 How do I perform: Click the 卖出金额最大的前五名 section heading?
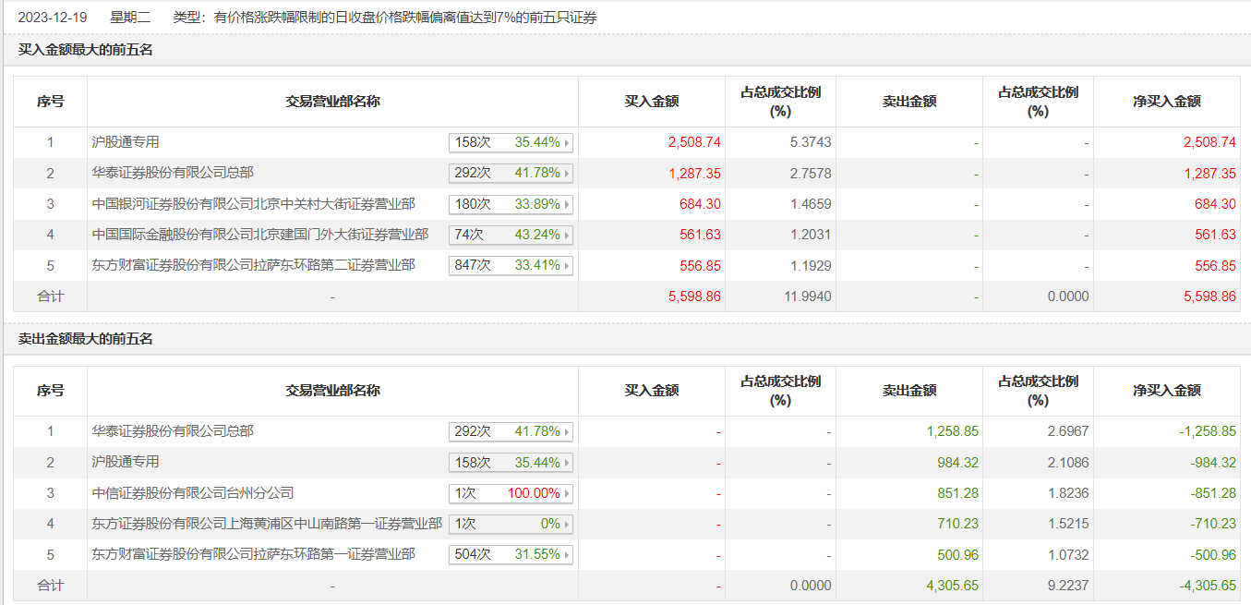pos(86,339)
